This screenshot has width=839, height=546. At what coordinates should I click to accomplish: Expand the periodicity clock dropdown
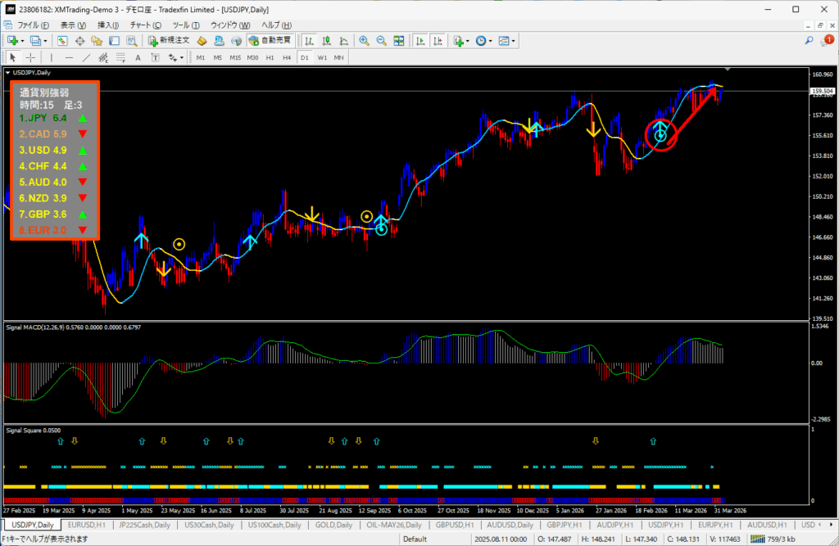[x=490, y=40]
